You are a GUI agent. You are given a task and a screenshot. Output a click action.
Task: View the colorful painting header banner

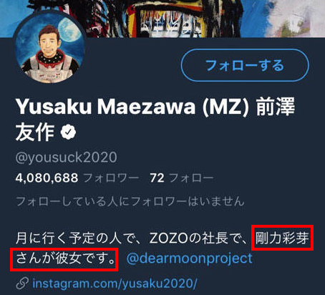pos(162,19)
